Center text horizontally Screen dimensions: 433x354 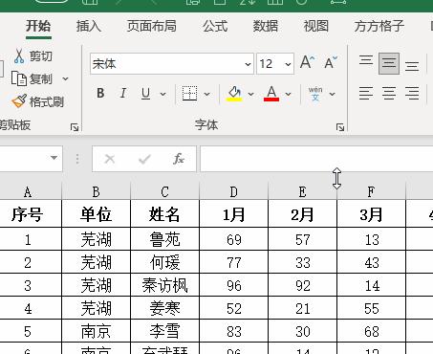389,93
